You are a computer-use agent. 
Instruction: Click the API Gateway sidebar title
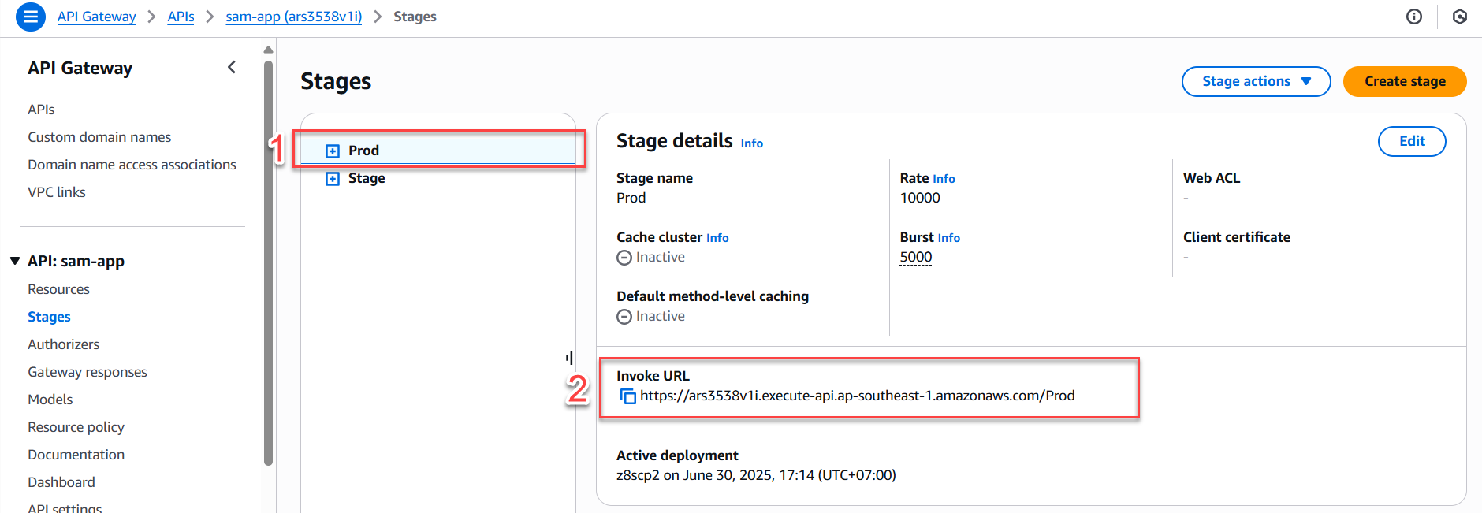(80, 68)
